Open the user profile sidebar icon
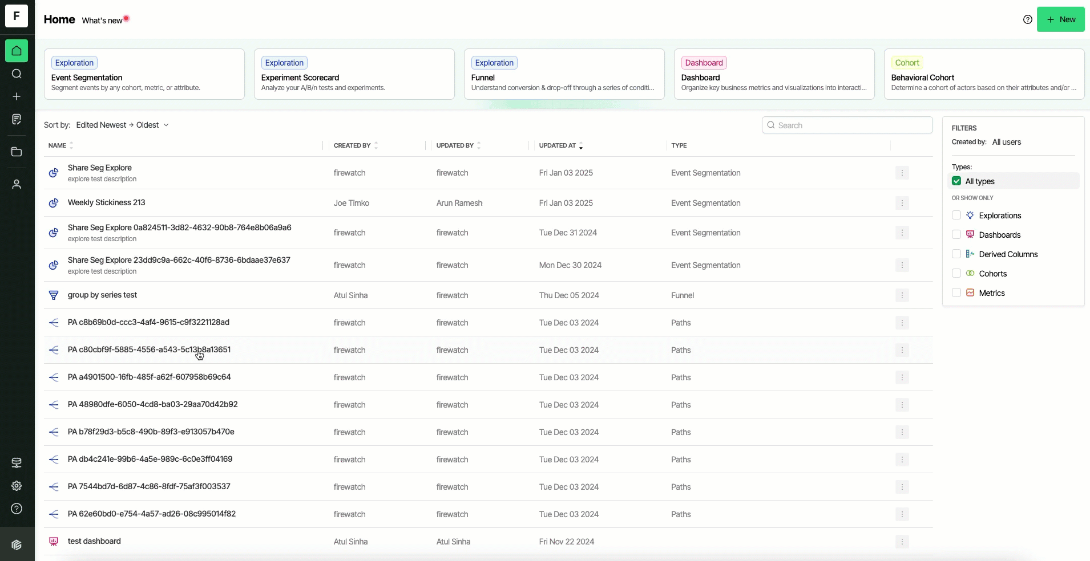The width and height of the screenshot is (1090, 561). (17, 184)
